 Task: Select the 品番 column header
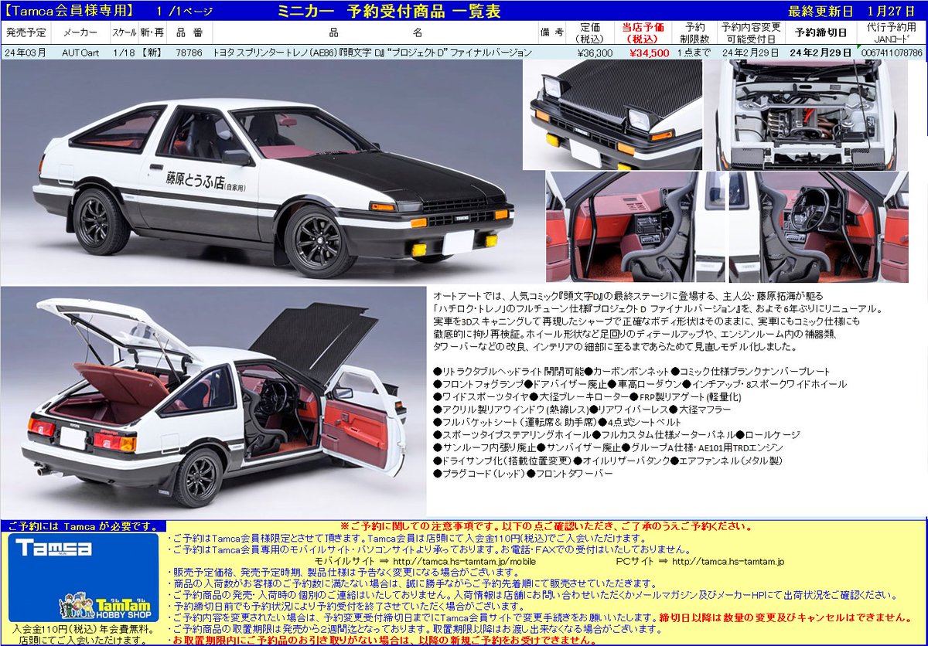(x=189, y=32)
